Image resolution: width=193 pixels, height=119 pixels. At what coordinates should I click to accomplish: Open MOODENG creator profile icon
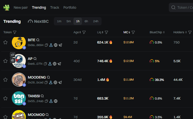click(x=51, y=82)
